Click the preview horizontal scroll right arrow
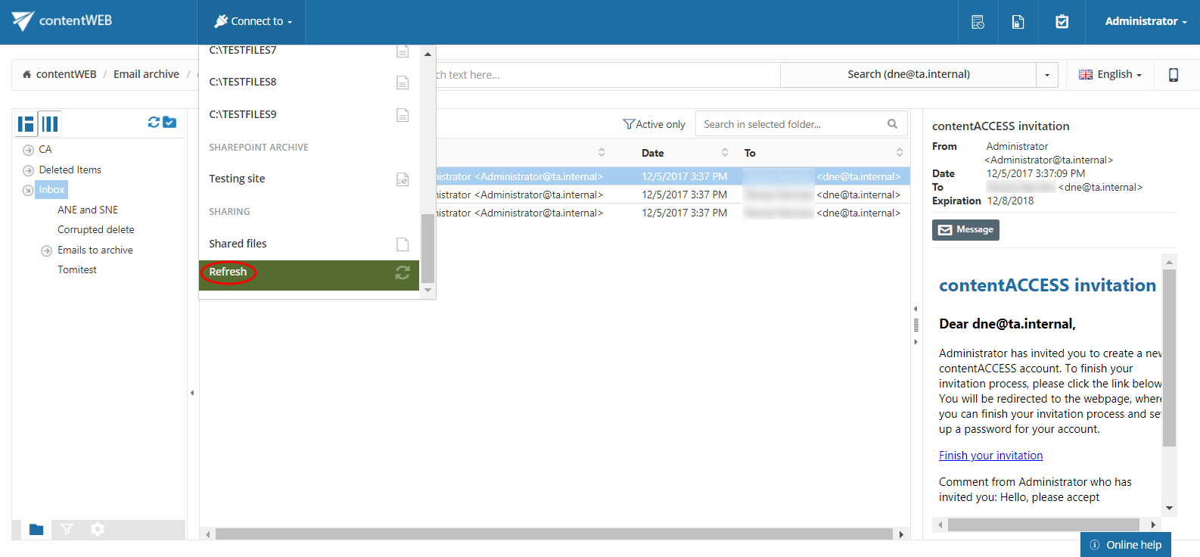This screenshot has width=1200, height=557. [x=1153, y=524]
